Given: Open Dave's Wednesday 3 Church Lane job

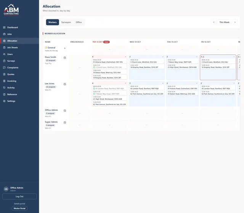Looking at the screenshot, I should click(147, 61).
